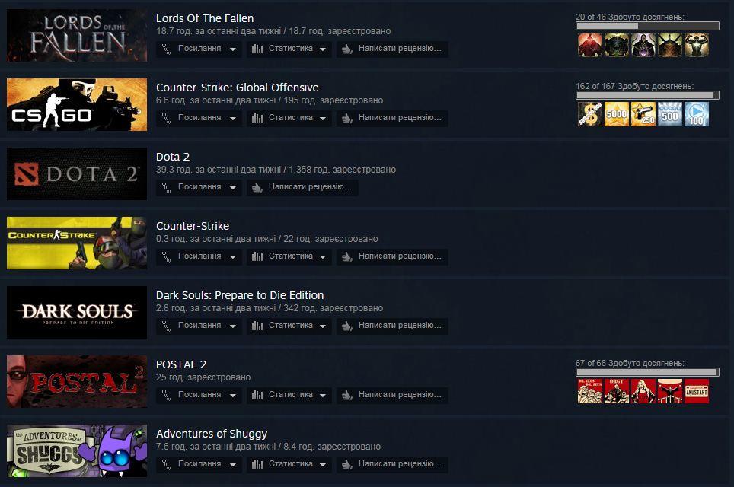734x487 pixels.
Task: Open the Посилання dropdown for Lords Of The Fallen
Action: point(199,49)
